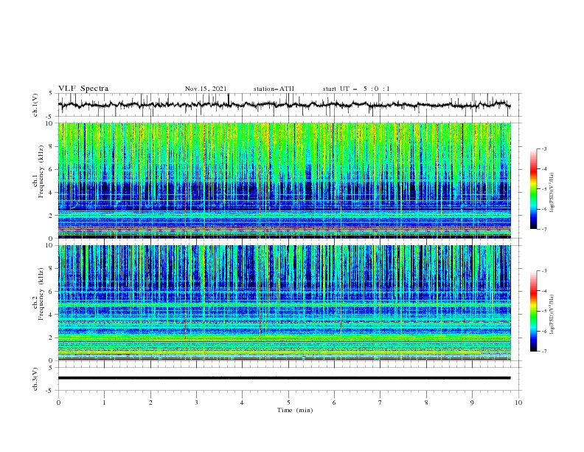
Task: Click the time axis tick label "1"
Action: tap(104, 403)
